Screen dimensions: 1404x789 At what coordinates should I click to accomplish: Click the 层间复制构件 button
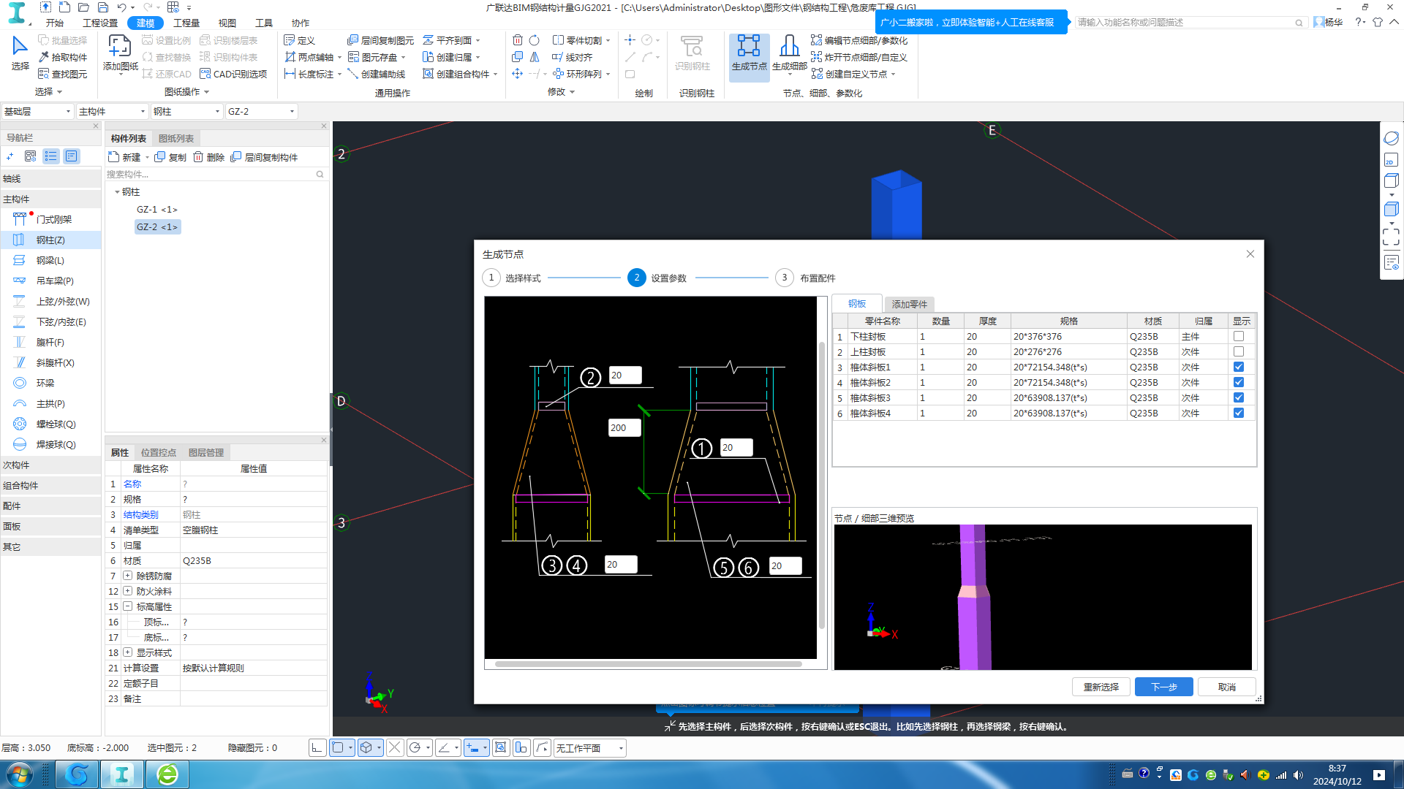(x=264, y=157)
